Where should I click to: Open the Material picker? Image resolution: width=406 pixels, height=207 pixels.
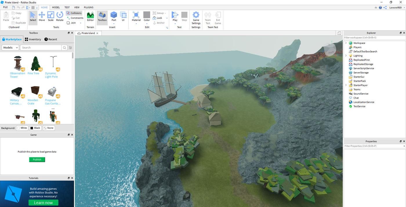[136, 17]
